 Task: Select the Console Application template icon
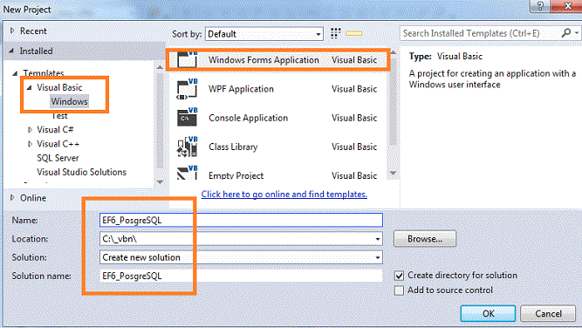coord(187,117)
